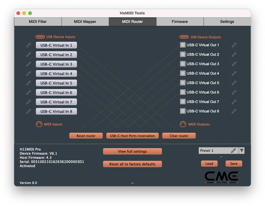
Task: Click the pencil icon beside USB-C Virtual Out 6
Action: (x=234, y=92)
